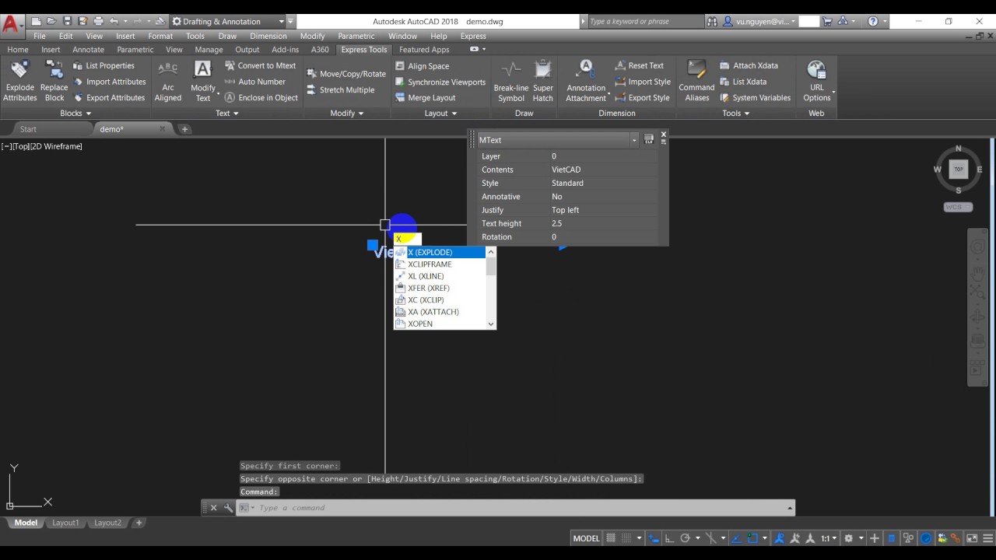Image resolution: width=996 pixels, height=560 pixels.
Task: Click MODEL button in status bar
Action: (x=586, y=538)
